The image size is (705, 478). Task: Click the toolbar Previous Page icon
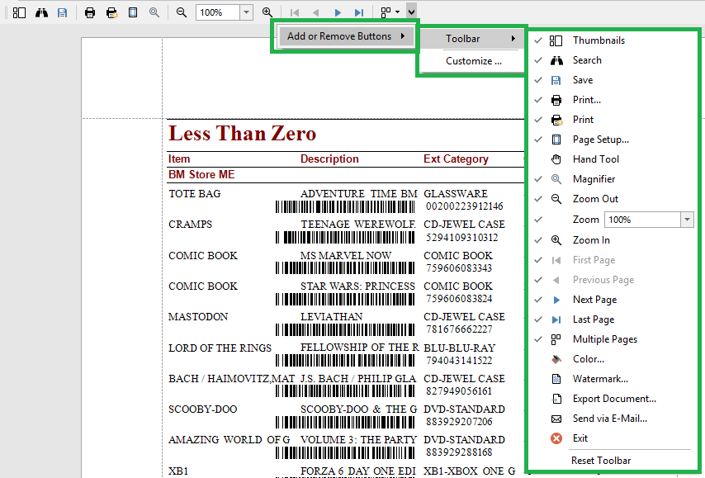point(315,12)
